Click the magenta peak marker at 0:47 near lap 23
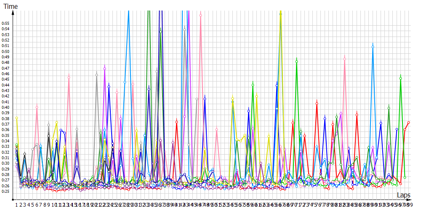421x210 pixels. pos(104,68)
